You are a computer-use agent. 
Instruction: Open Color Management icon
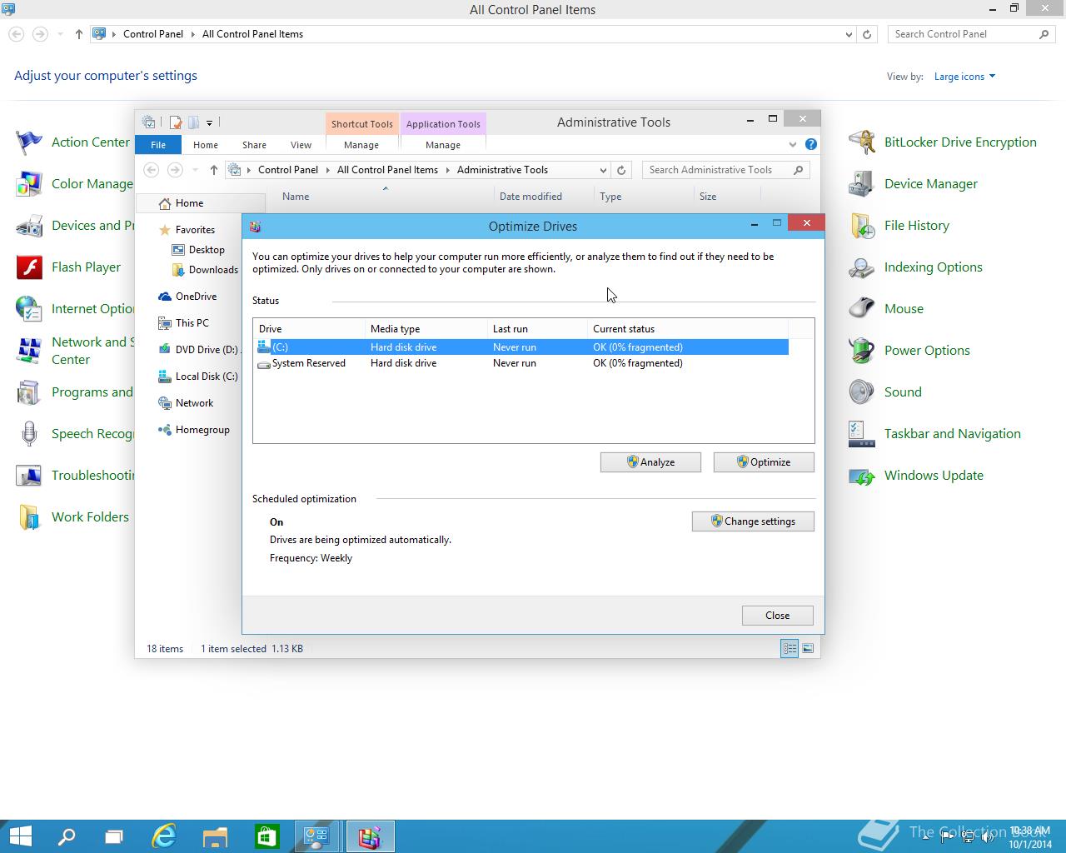[29, 184]
